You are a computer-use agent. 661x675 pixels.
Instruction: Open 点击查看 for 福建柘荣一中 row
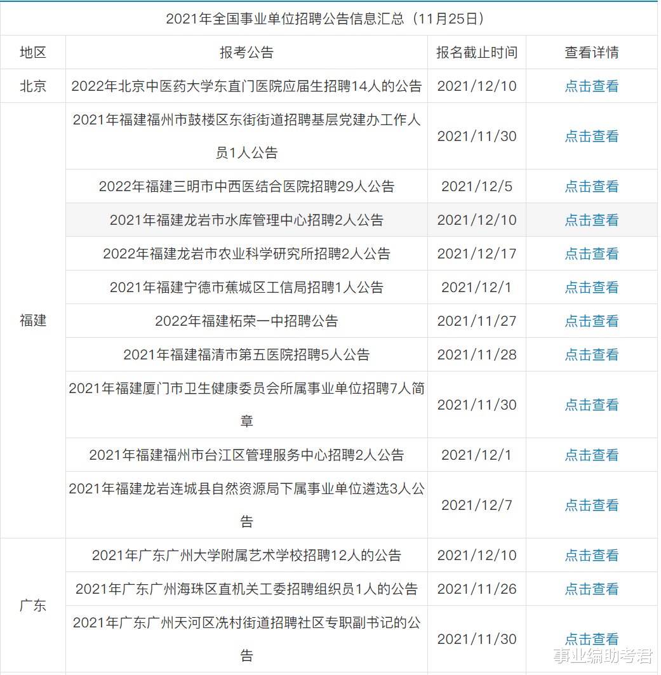(x=591, y=321)
